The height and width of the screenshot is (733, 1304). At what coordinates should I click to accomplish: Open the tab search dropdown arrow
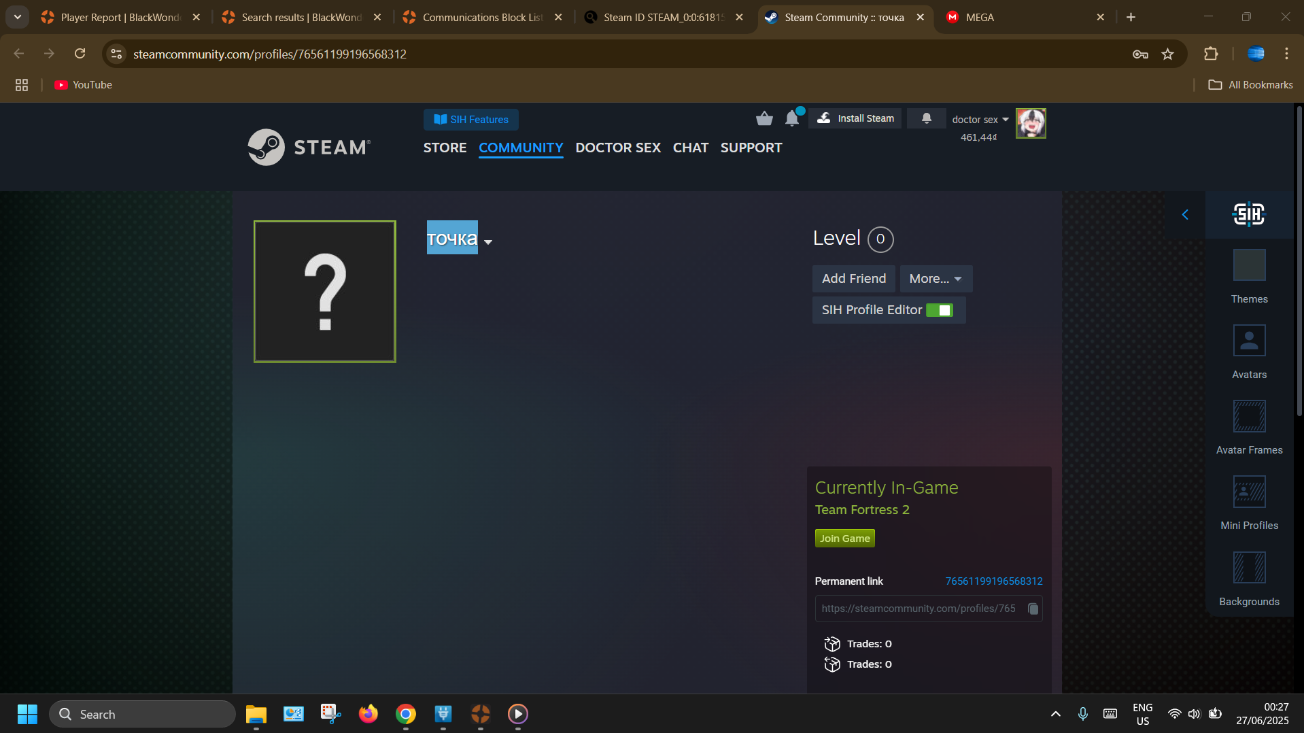18,17
